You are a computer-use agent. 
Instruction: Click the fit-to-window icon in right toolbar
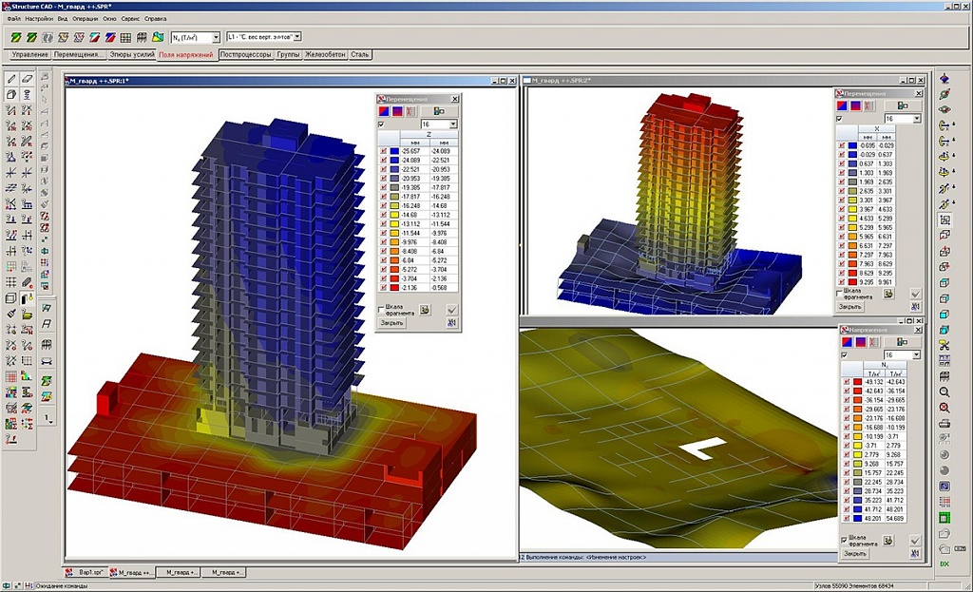pyautogui.click(x=944, y=220)
